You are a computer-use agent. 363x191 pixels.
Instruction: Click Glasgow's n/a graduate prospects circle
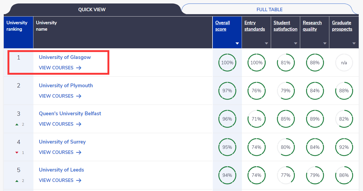tap(344, 63)
